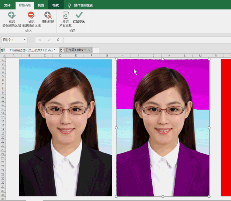Viewport: 231px width, 201px height.
Task: Open the 文件 menu
Action: tap(7, 5)
